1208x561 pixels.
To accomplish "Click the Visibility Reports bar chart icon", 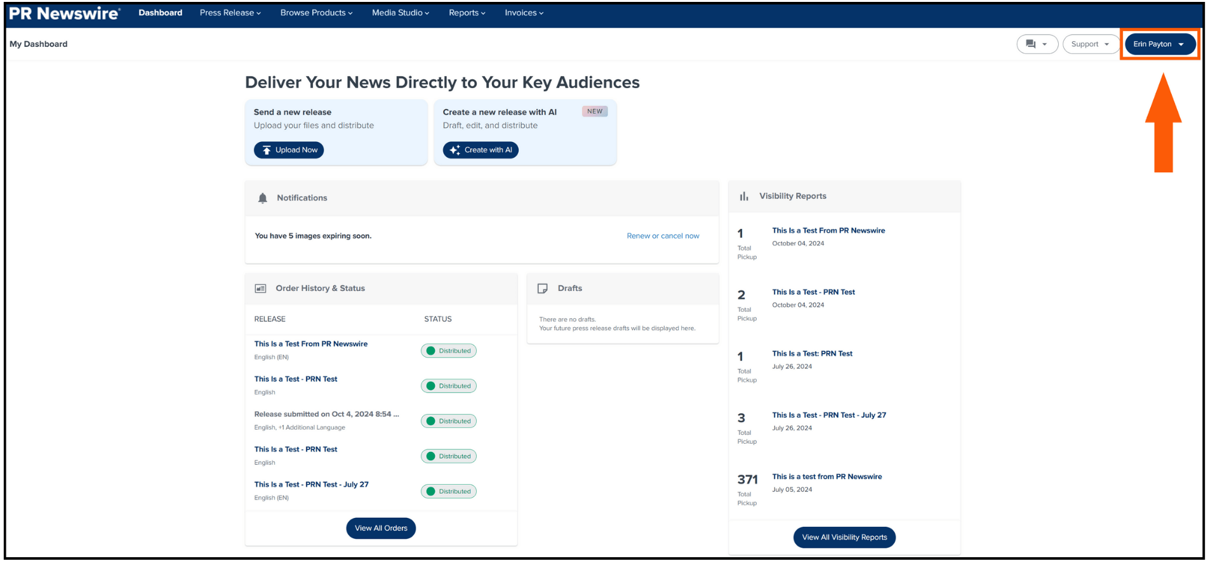I will (744, 197).
